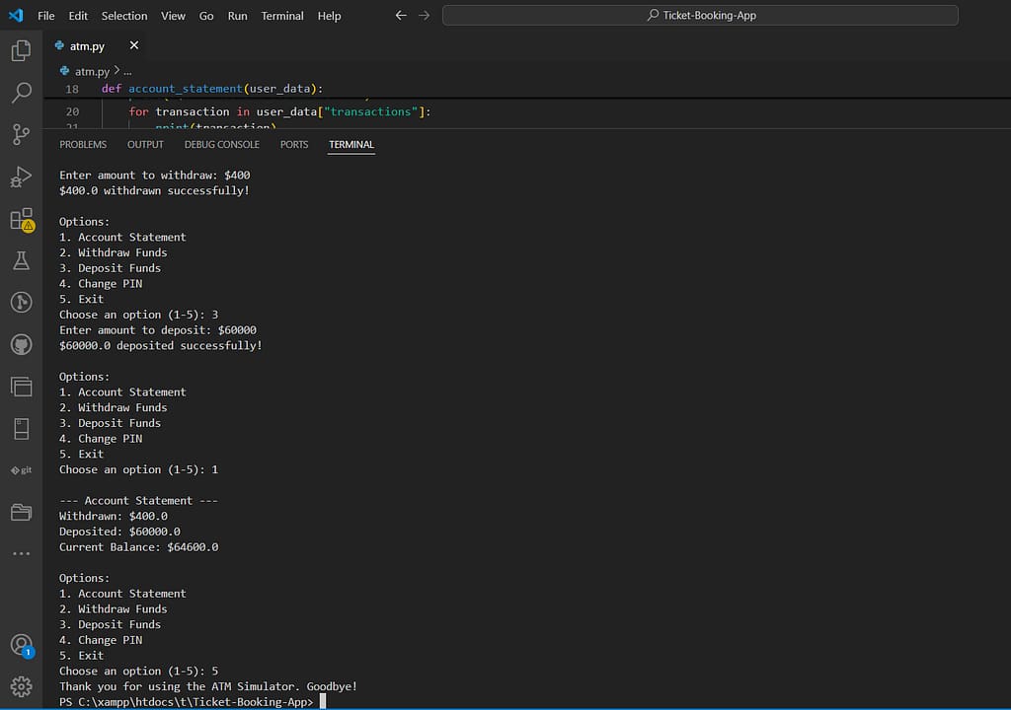1011x710 pixels.
Task: Open the Accounts icon with notification badge
Action: 22,646
